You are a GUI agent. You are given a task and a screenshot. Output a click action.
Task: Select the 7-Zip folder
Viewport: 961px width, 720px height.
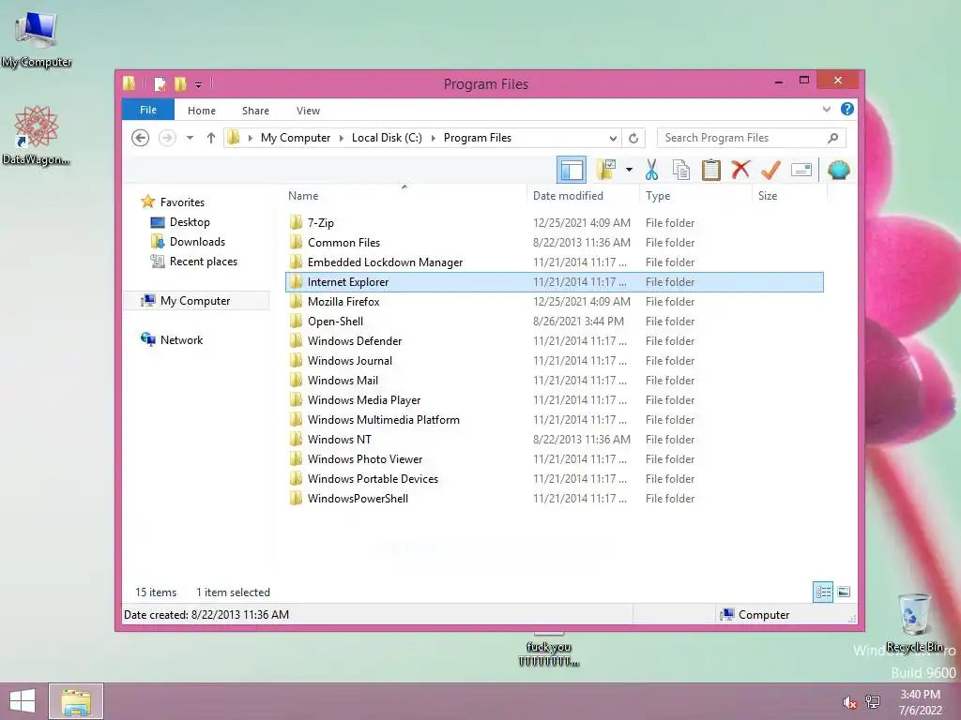(555, 223)
